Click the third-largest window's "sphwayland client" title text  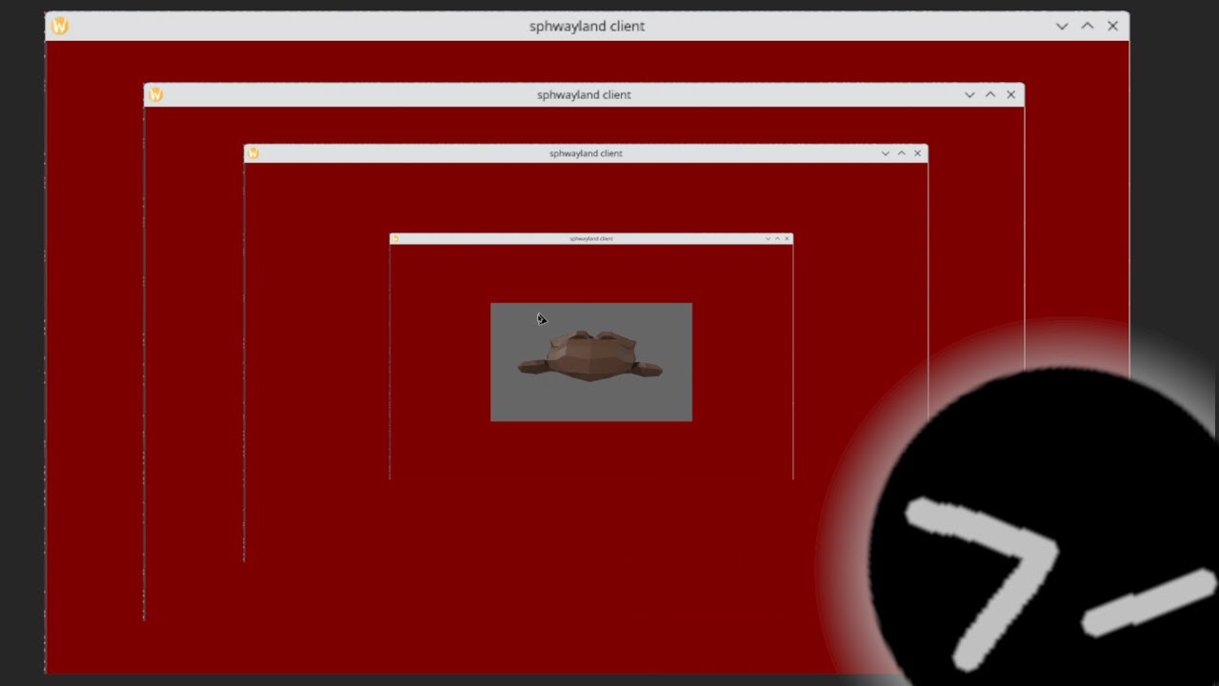586,153
